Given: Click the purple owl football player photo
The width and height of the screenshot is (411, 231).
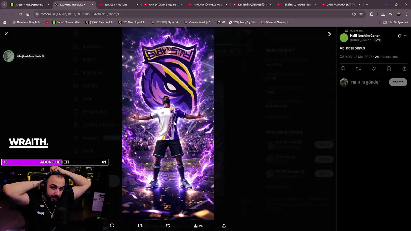Looking at the screenshot, I should point(168,124).
